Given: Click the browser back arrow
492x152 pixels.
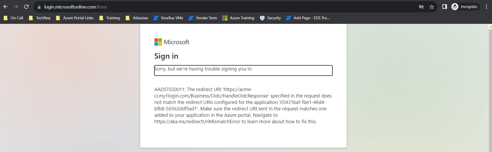Looking at the screenshot, I should click(x=6, y=7).
